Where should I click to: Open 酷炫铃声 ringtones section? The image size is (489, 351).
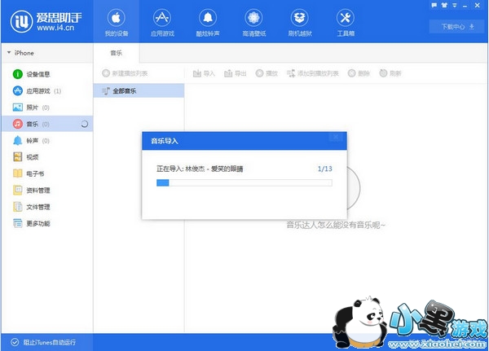208,23
